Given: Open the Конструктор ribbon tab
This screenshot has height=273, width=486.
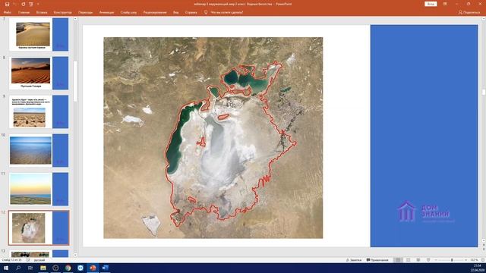Looking at the screenshot, I should (x=62, y=12).
